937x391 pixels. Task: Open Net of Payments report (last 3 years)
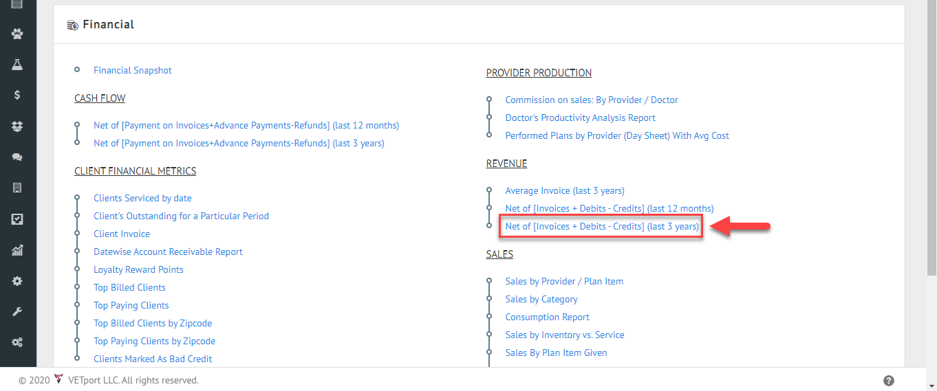239,143
